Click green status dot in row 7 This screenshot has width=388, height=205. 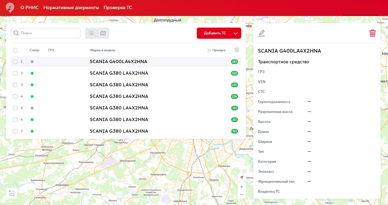click(x=32, y=131)
